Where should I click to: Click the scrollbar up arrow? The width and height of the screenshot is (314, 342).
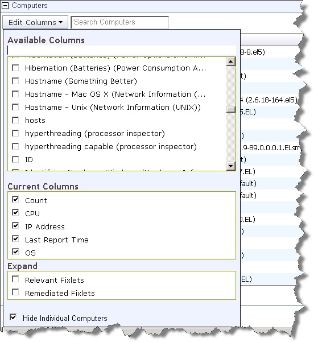231,61
